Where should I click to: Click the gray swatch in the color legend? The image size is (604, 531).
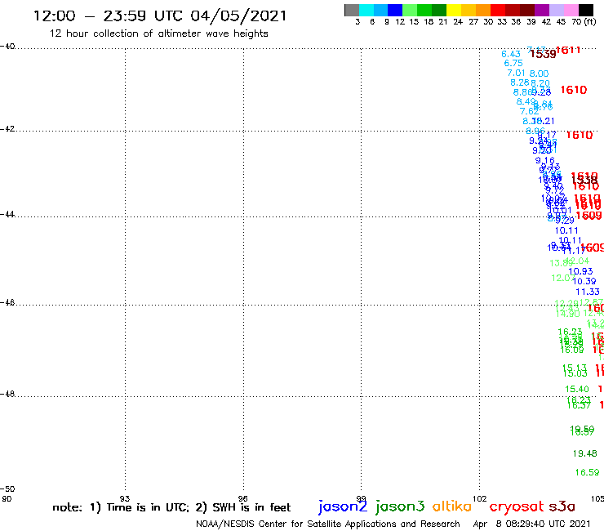tap(352, 10)
